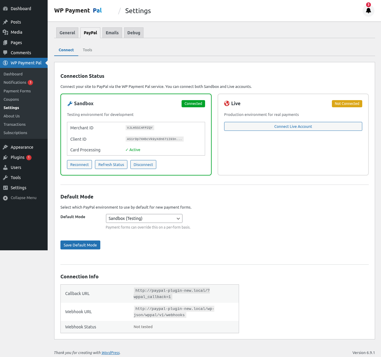381x357 pixels.
Task: Open the Tools sub-tab under PayPal
Action: click(87, 50)
